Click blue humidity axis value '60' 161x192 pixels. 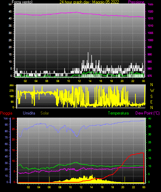pyautogui.click(x=6, y=144)
